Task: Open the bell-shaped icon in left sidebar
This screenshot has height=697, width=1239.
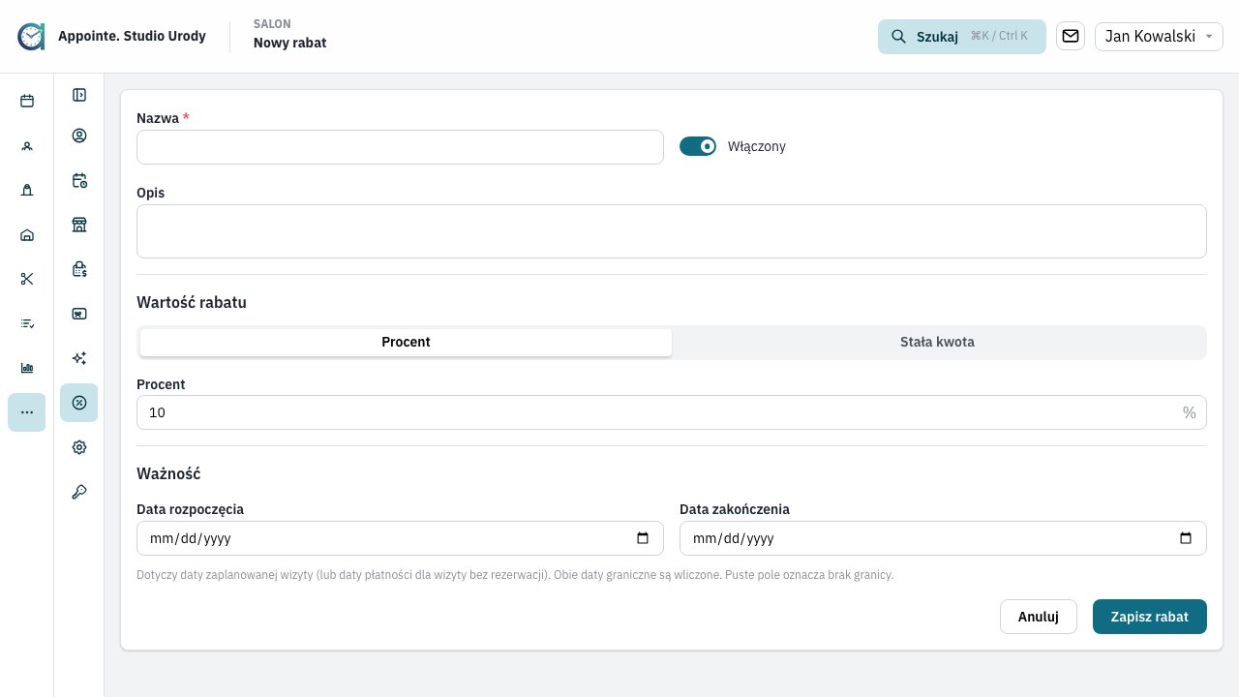Action: click(x=27, y=190)
